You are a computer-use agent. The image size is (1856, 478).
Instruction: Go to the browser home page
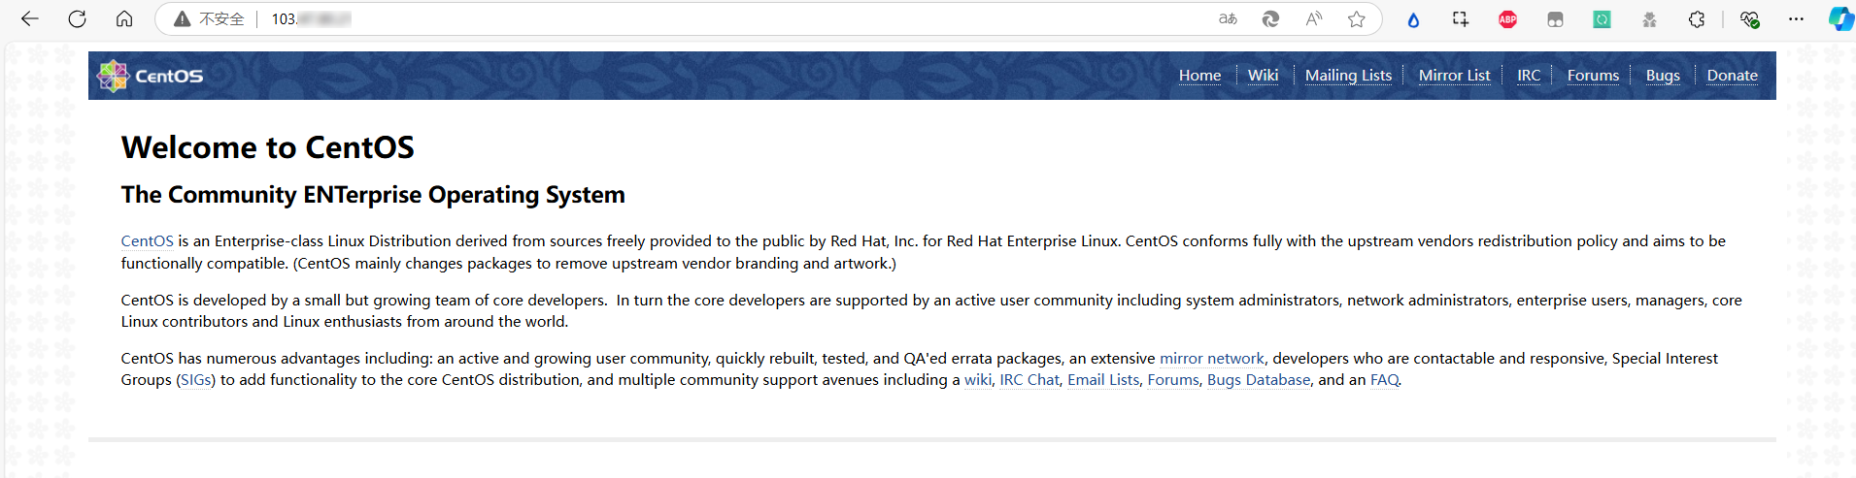coord(124,19)
